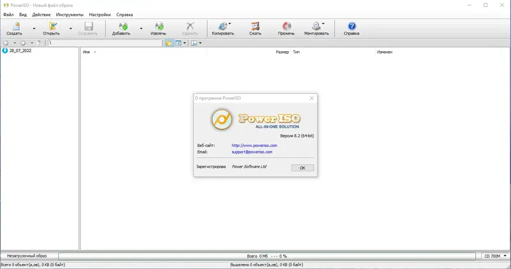Expand the Копировать dropdown arrow
The height and width of the screenshot is (269, 511).
pos(230,24)
